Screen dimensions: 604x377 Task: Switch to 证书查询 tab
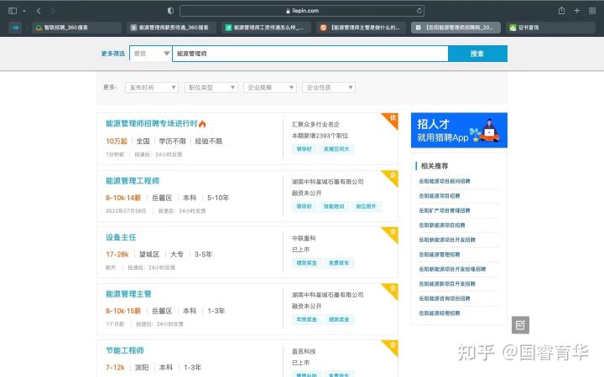click(x=551, y=28)
